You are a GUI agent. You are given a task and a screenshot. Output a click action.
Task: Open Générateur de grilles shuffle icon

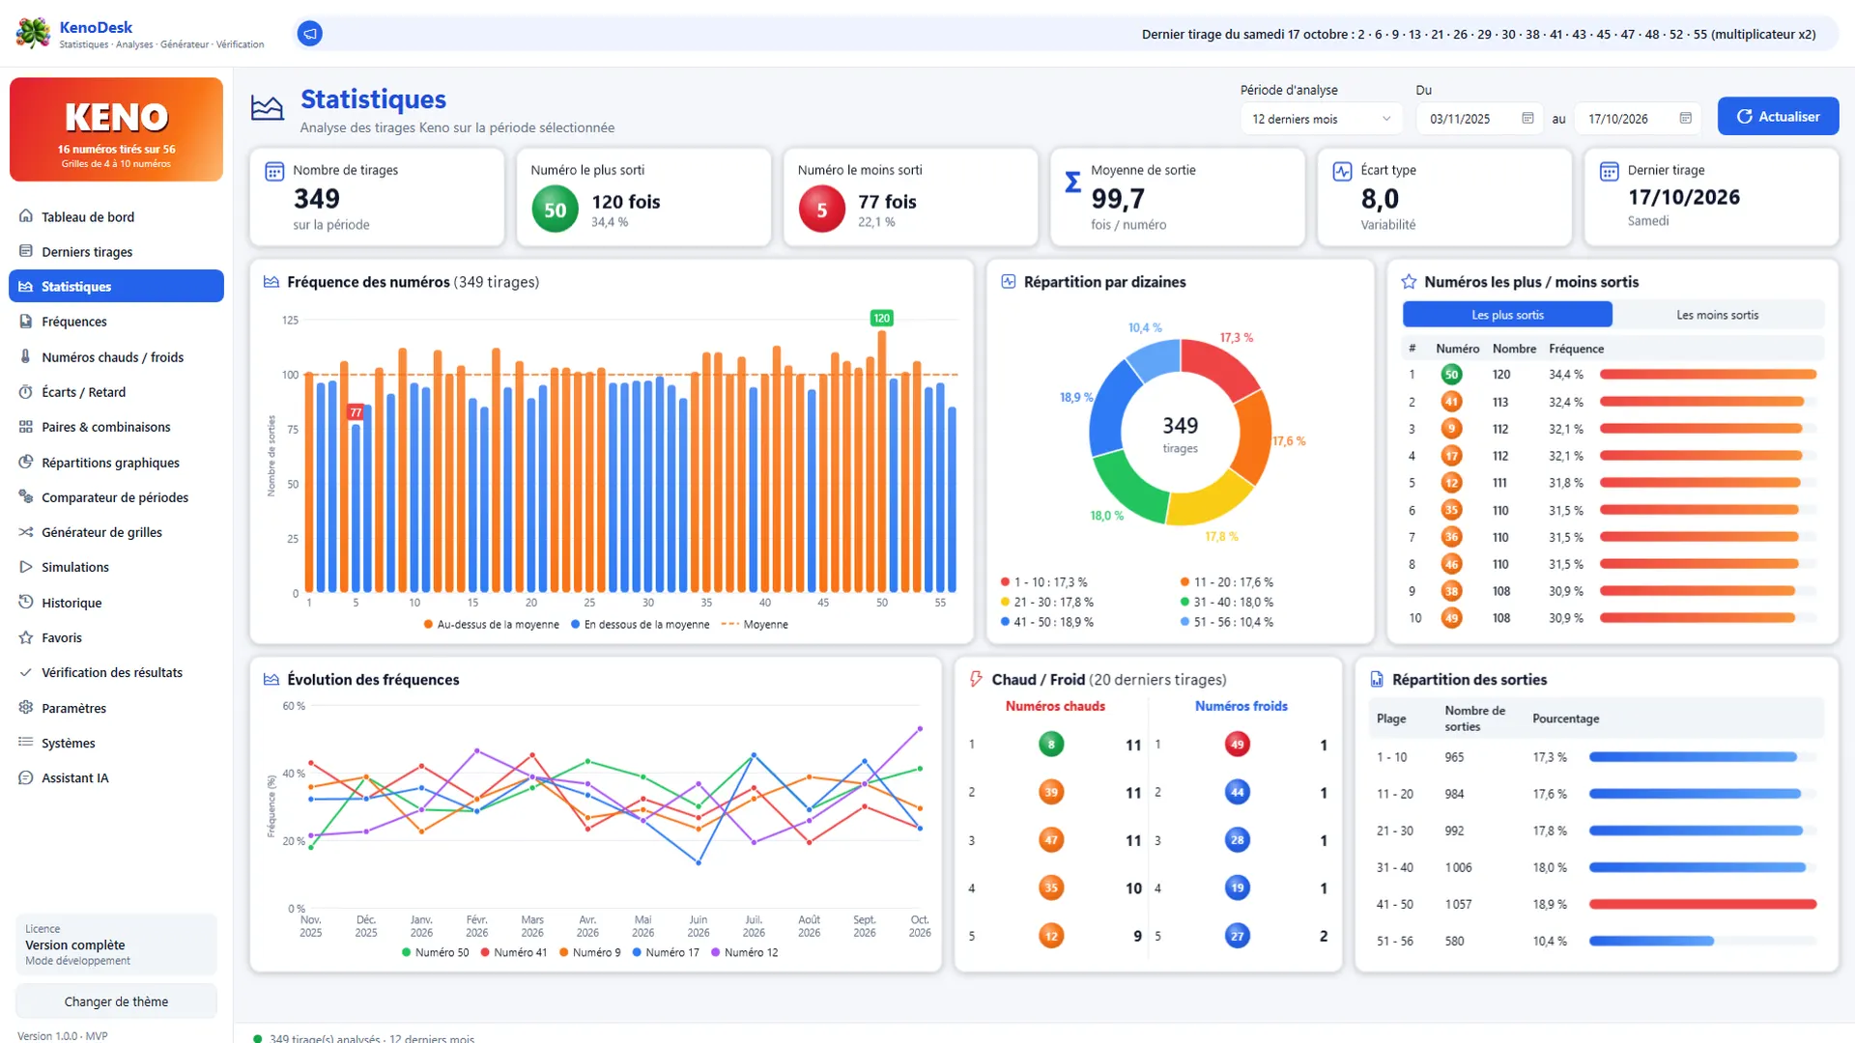[26, 532]
